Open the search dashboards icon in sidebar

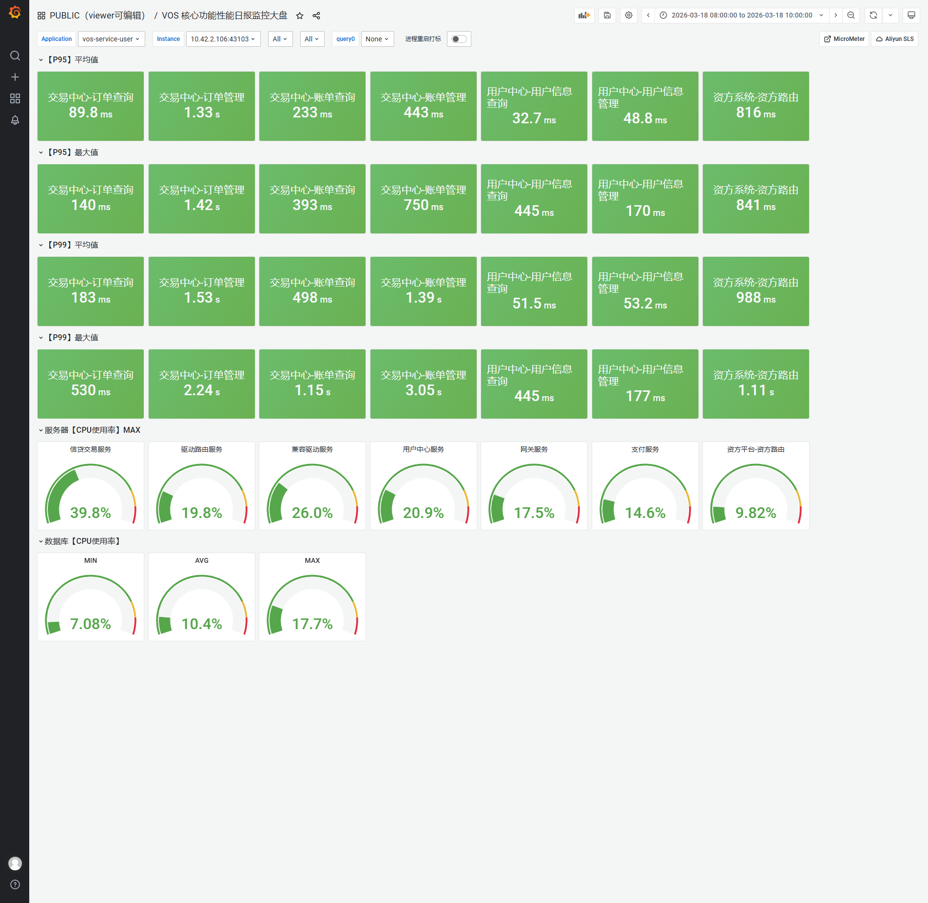click(15, 56)
